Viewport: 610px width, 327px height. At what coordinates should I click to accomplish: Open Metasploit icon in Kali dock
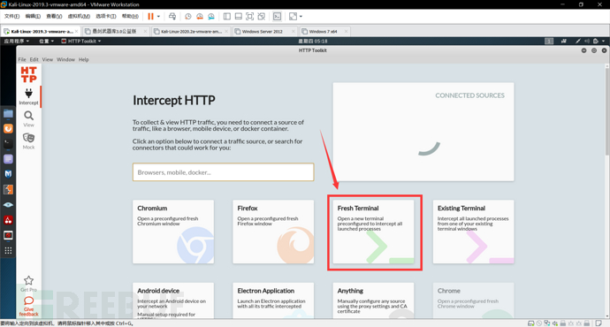coord(8,174)
